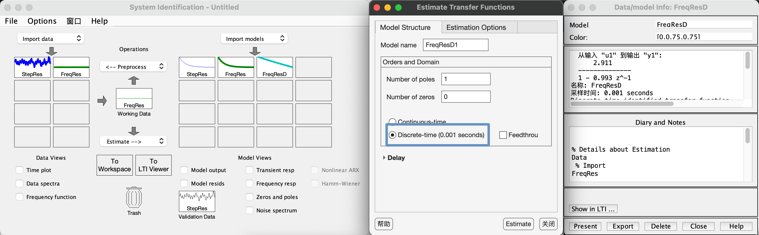The height and width of the screenshot is (235, 759).
Task: Click the To Workspace button
Action: point(115,165)
